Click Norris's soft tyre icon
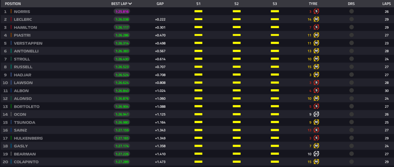 [316, 11]
